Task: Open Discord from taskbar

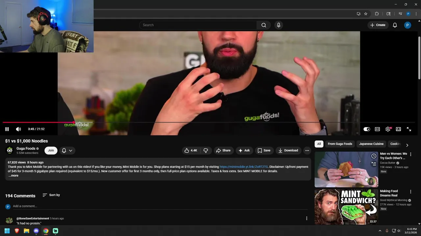Action: [x=36, y=231]
